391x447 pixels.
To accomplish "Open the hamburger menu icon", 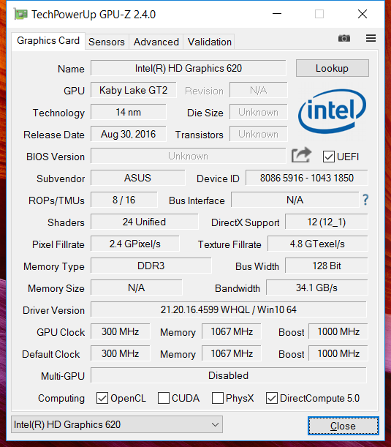I will click(371, 38).
